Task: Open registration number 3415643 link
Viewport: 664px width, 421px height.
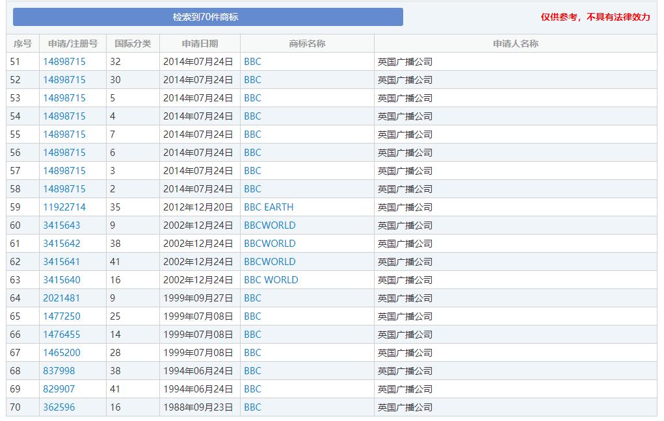Action: pyautogui.click(x=61, y=225)
